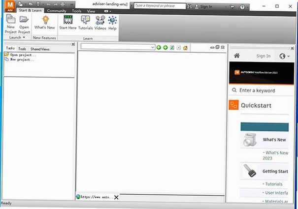Select the Shared Views panel tab
The height and width of the screenshot is (209, 298).
coord(40,49)
